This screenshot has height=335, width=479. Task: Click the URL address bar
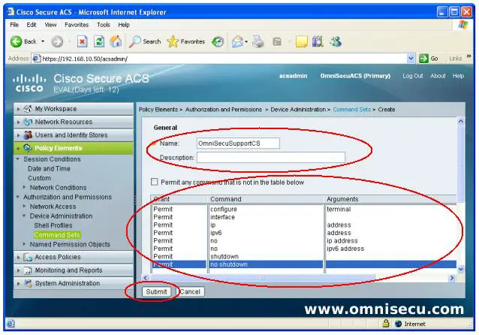pyautogui.click(x=224, y=59)
